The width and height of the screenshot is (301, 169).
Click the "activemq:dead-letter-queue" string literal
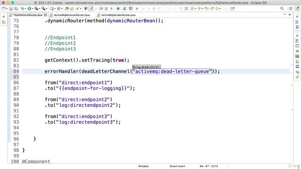[x=172, y=71]
